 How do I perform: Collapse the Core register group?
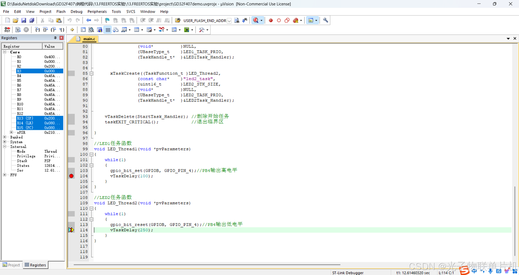5,52
